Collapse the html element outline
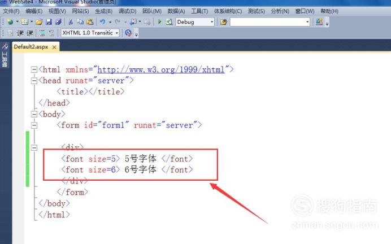The width and height of the screenshot is (391, 244). point(34,69)
